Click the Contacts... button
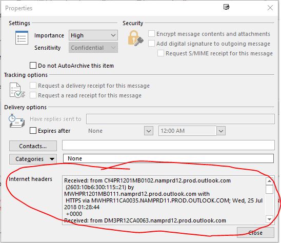 (x=33, y=146)
